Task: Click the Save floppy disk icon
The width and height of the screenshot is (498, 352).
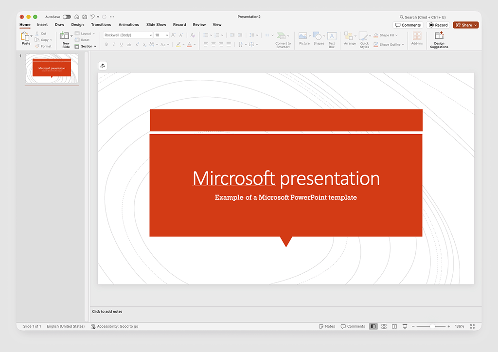Action: [x=85, y=17]
